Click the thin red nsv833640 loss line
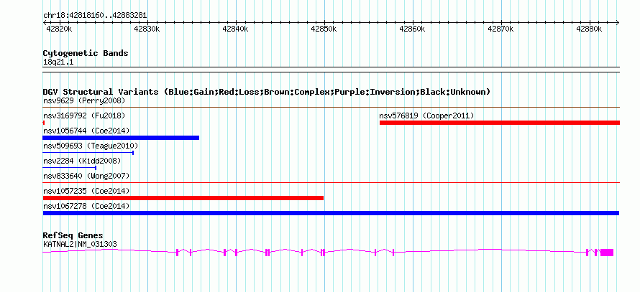 [331, 183]
